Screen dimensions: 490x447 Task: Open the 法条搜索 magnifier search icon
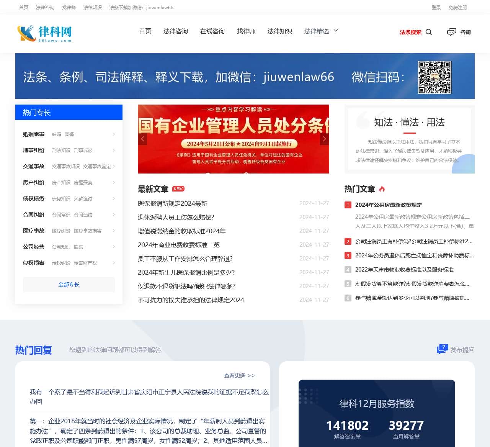(x=429, y=32)
